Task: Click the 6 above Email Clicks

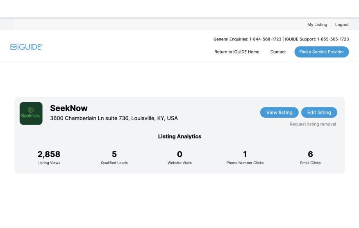Action: pos(310,154)
